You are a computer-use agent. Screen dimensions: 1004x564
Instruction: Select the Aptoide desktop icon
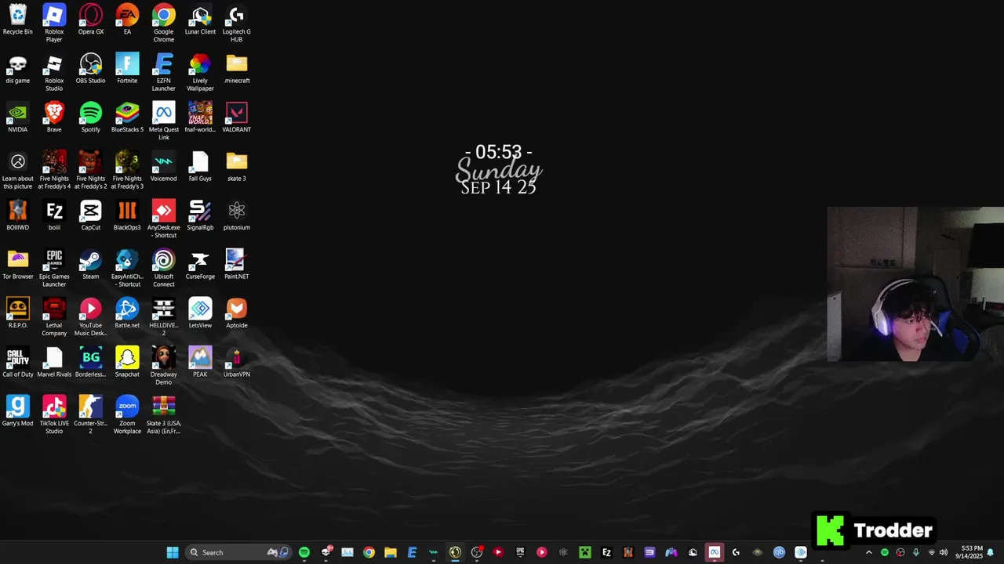tap(236, 314)
